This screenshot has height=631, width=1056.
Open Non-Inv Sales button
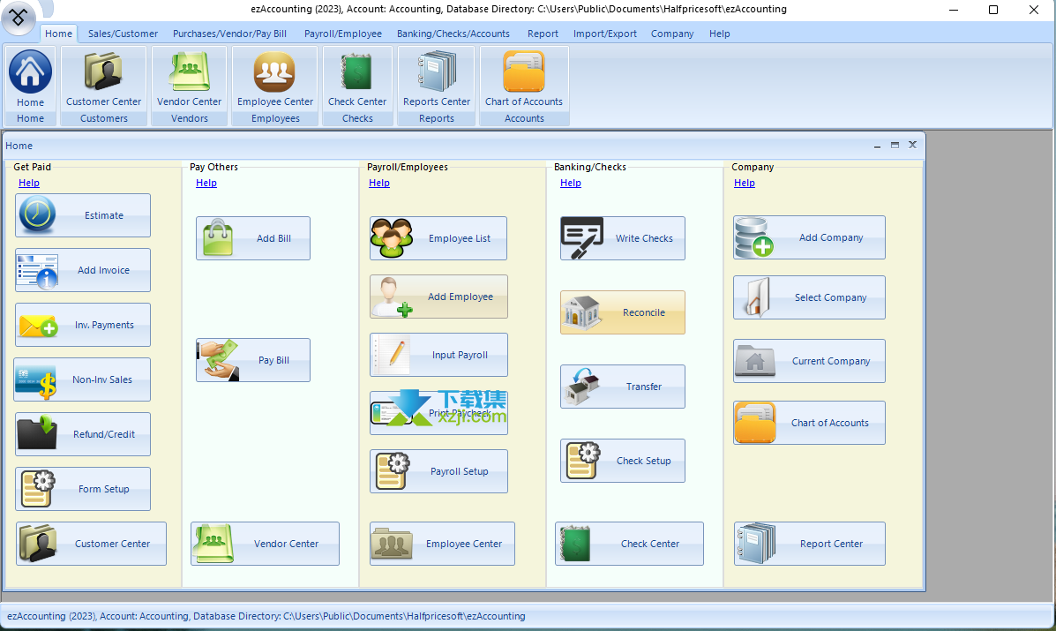tap(82, 379)
